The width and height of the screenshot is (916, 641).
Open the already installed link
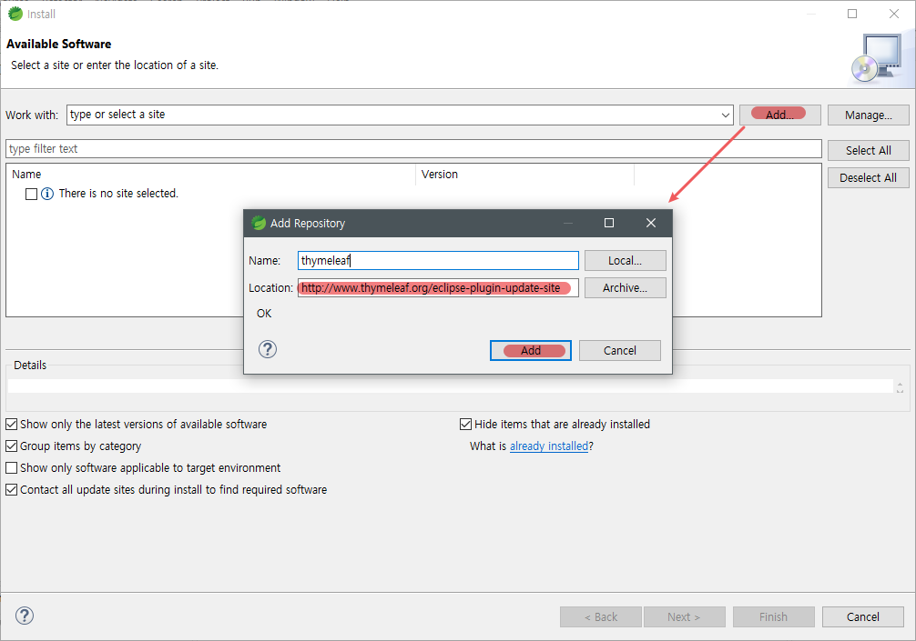(548, 446)
